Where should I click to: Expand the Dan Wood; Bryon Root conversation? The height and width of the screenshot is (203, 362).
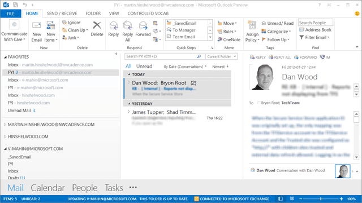pyautogui.click(x=129, y=82)
